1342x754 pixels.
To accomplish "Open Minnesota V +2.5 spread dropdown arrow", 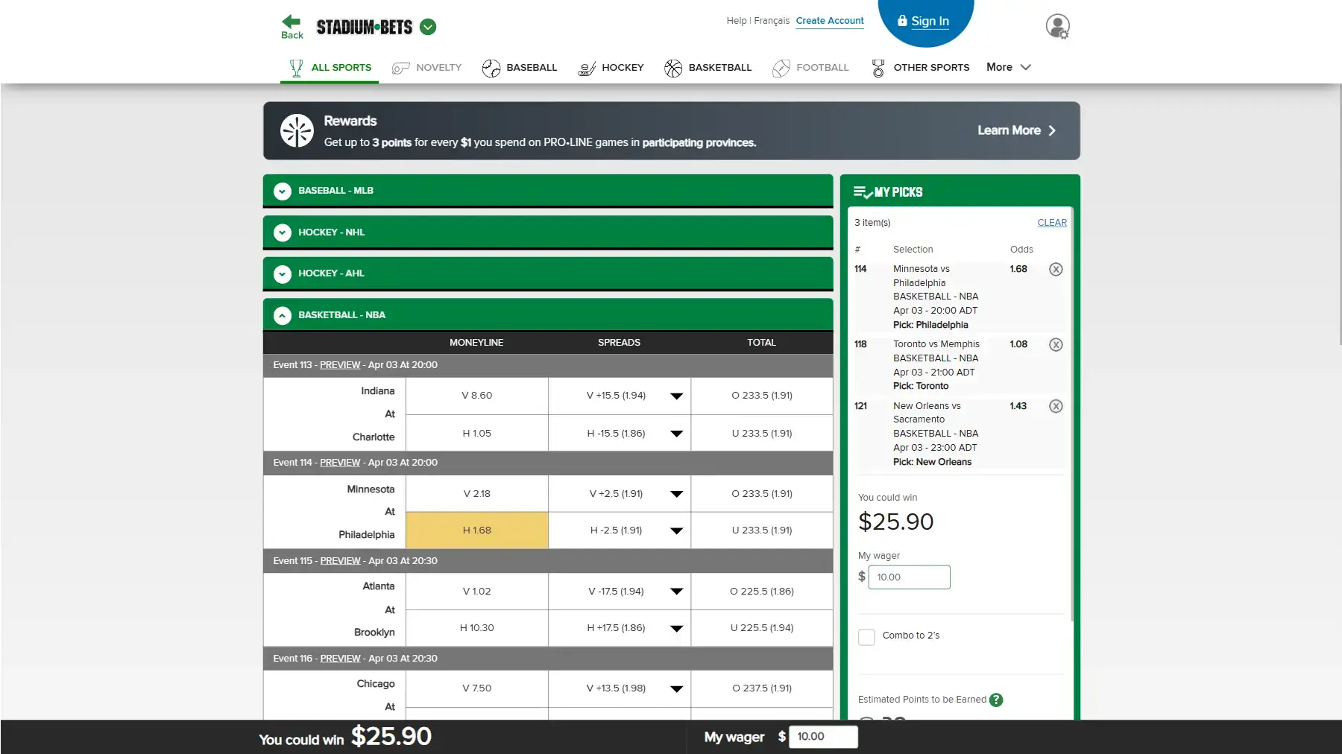I will (677, 494).
